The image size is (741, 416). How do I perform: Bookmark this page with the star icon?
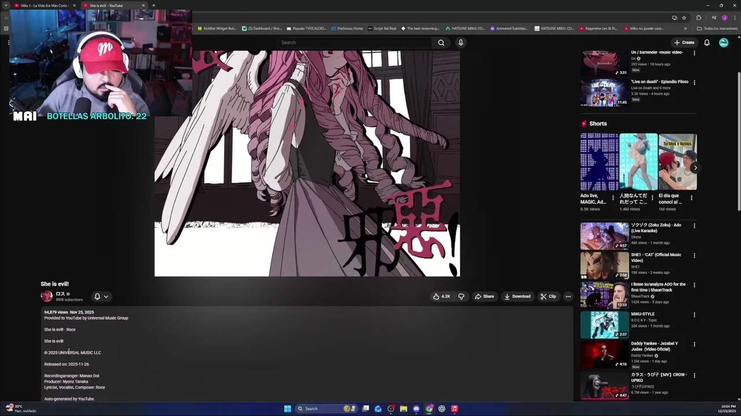tap(684, 17)
